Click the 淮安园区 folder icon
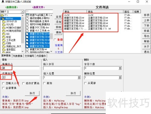 4,49
